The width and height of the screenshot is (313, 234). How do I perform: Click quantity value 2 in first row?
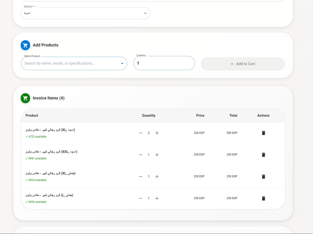coord(149,133)
